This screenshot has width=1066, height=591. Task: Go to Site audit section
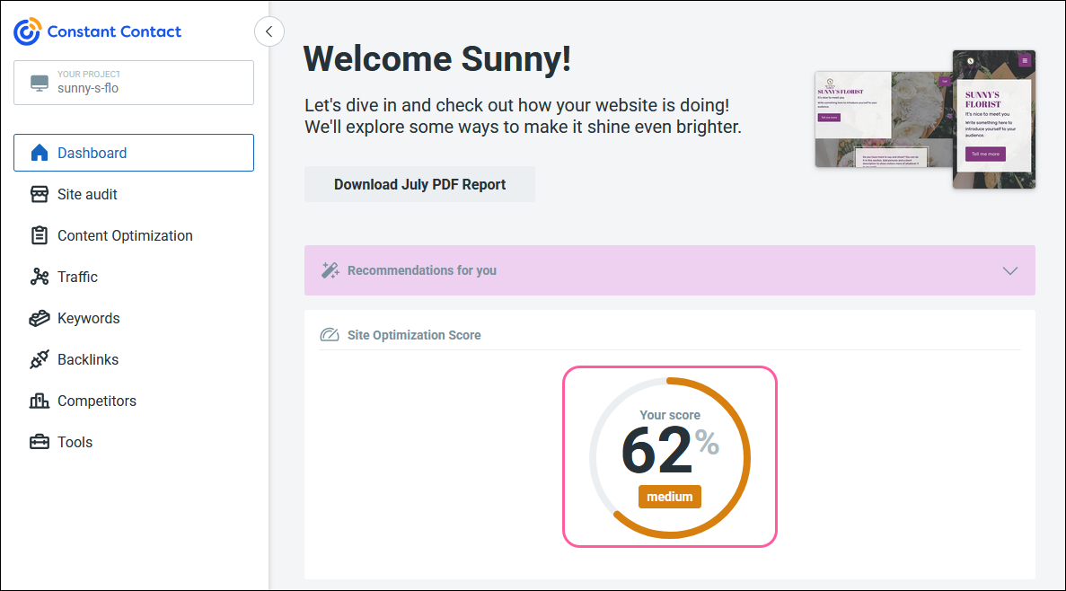click(134, 194)
